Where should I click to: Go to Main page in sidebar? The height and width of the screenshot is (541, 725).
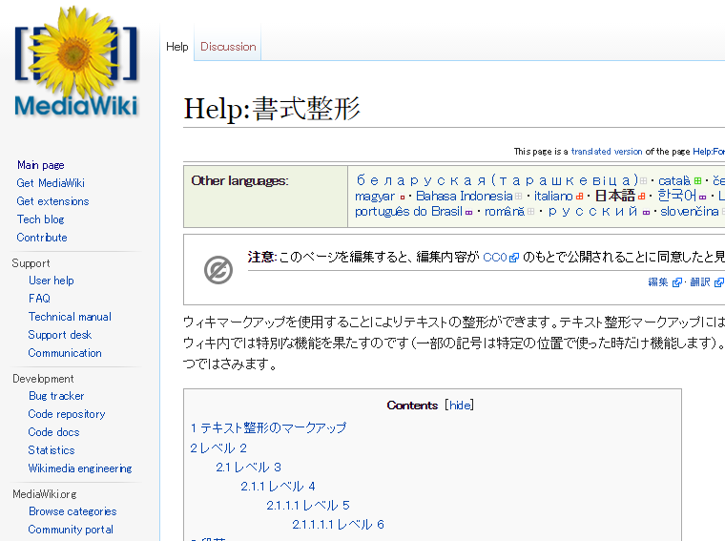(x=41, y=165)
